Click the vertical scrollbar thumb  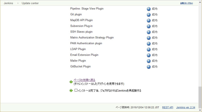coord(200,97)
